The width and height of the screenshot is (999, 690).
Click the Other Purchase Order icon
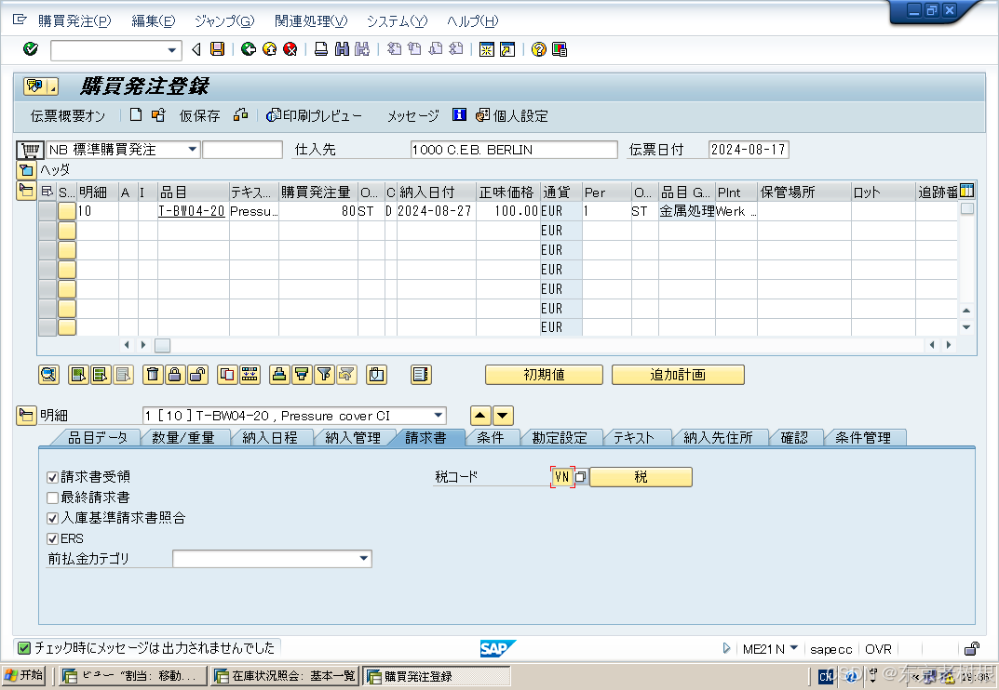[158, 115]
